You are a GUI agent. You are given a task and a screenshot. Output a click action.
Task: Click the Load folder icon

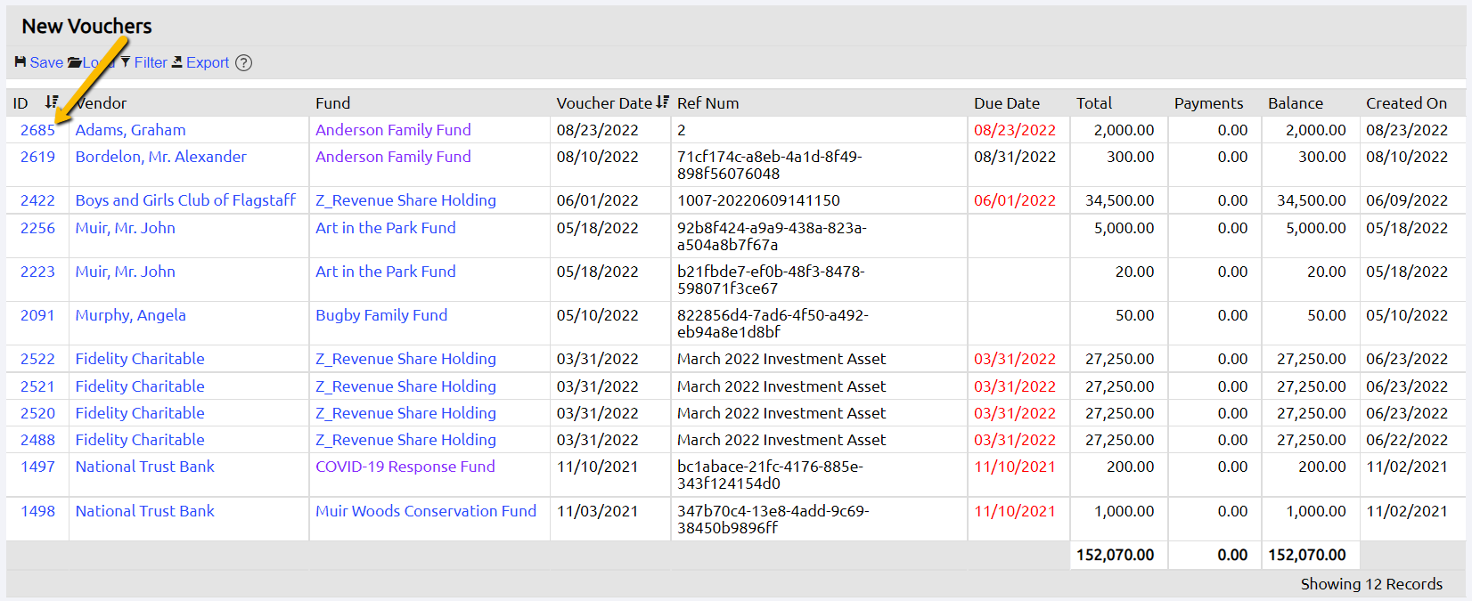click(x=75, y=62)
